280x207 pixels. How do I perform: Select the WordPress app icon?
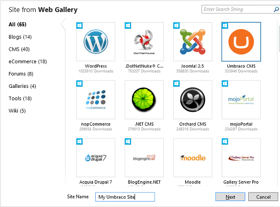click(95, 42)
